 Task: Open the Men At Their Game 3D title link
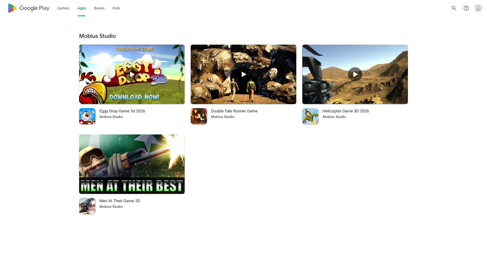(120, 201)
